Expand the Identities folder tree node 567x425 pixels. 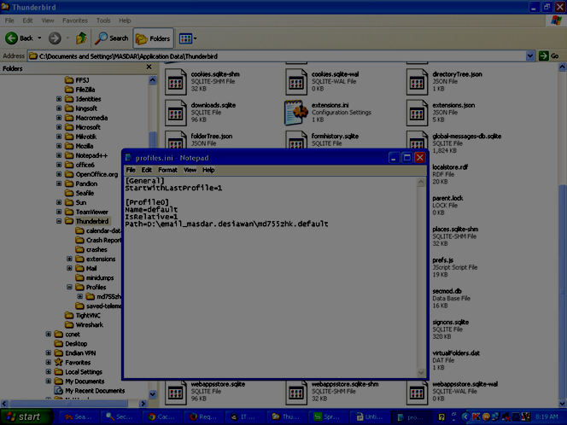59,99
